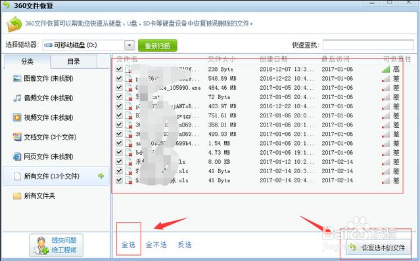This screenshot has width=420, height=261.
Task: Click the 403.97 MB size cell
Action: point(222,106)
